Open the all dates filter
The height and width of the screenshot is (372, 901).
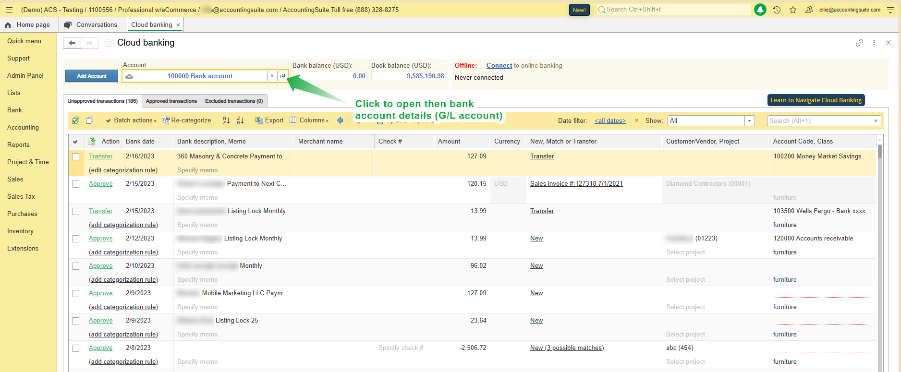pos(610,121)
